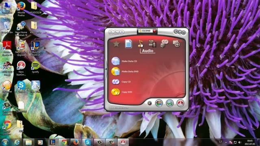Switch to Nero taskbar button
The height and width of the screenshot is (146, 260).
(x=123, y=142)
